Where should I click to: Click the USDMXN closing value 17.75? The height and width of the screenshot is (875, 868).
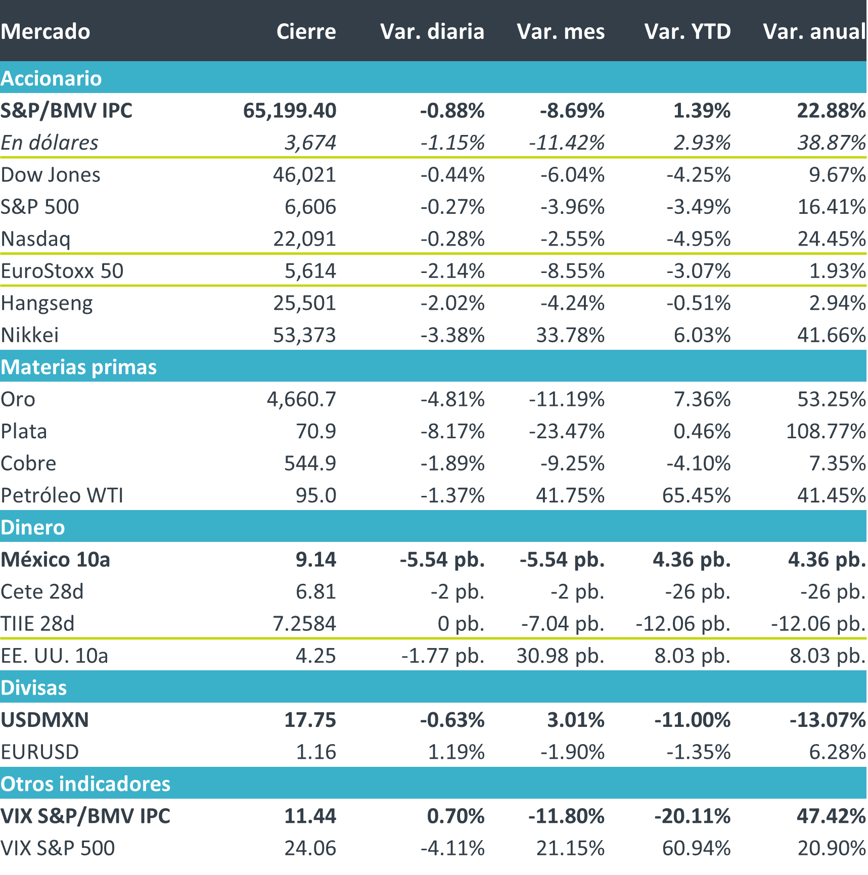click(310, 720)
